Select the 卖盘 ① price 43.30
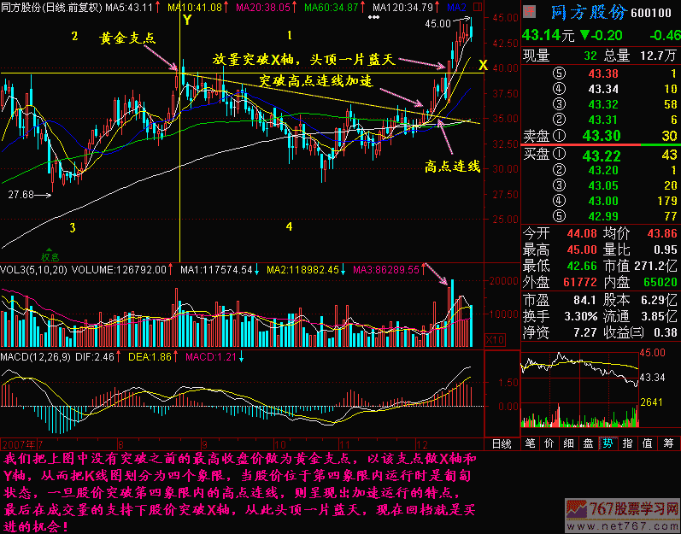The width and height of the screenshot is (681, 534). [601, 134]
